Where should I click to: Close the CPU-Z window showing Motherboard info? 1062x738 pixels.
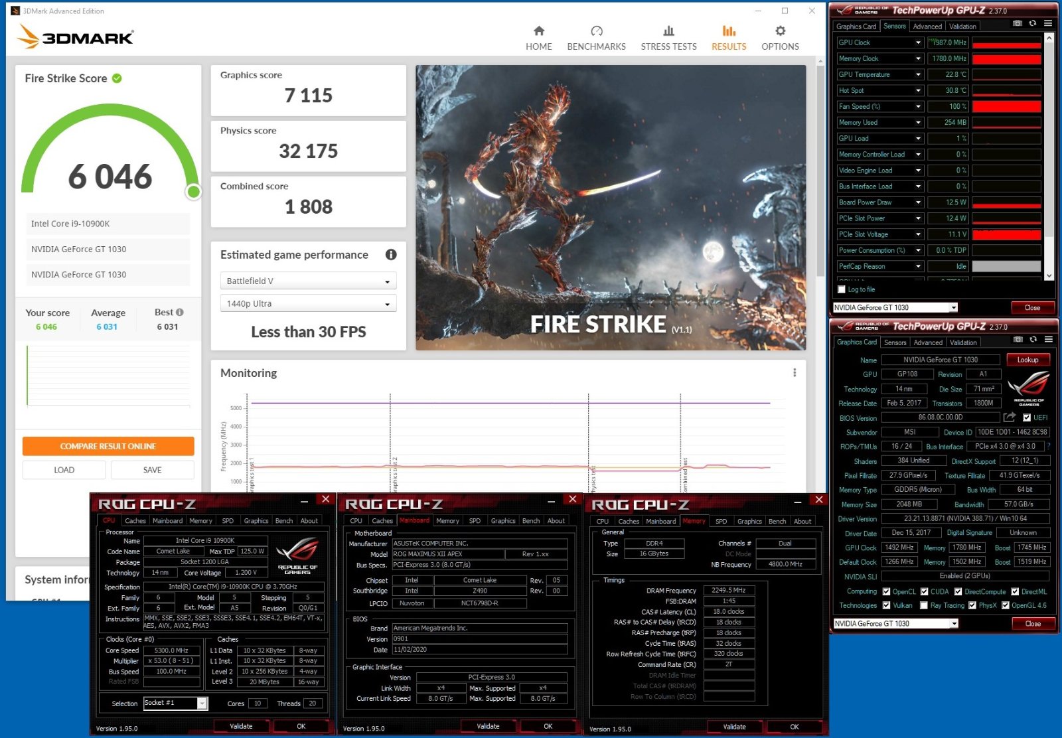tap(572, 500)
